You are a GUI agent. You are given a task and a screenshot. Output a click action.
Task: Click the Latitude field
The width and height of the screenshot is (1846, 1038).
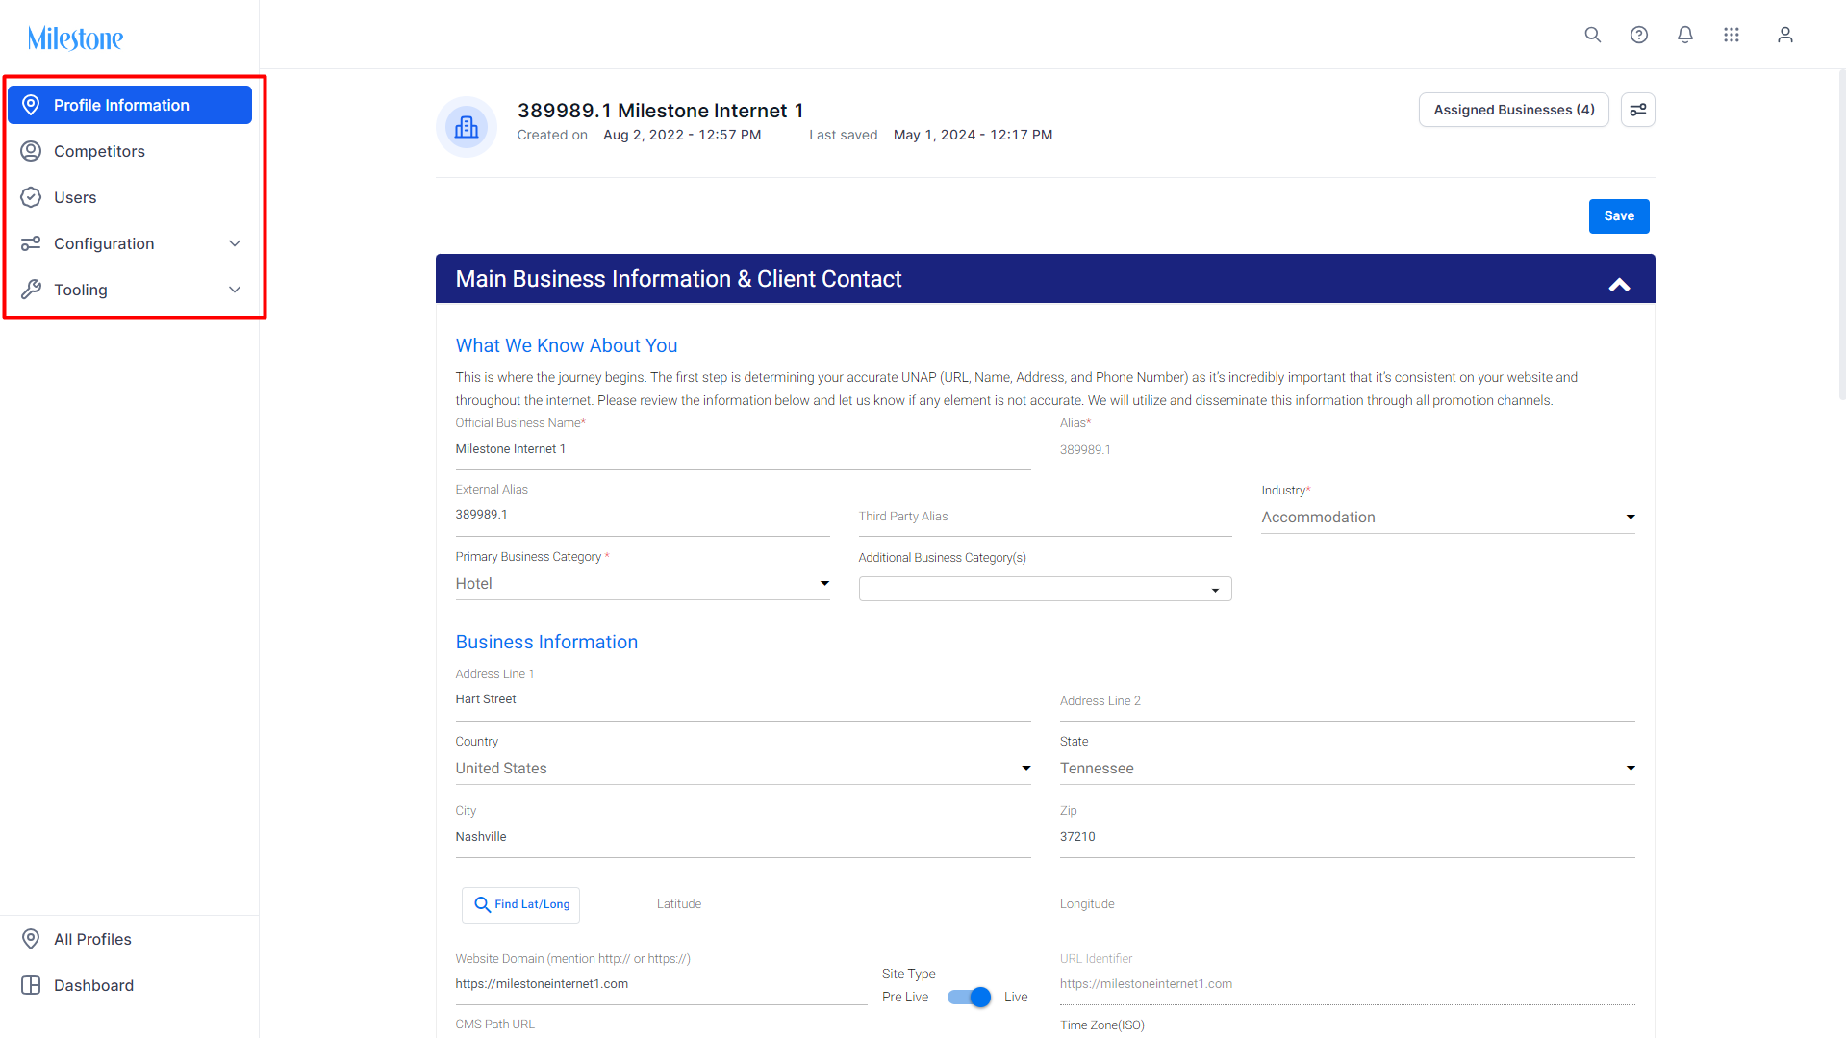pyautogui.click(x=844, y=905)
